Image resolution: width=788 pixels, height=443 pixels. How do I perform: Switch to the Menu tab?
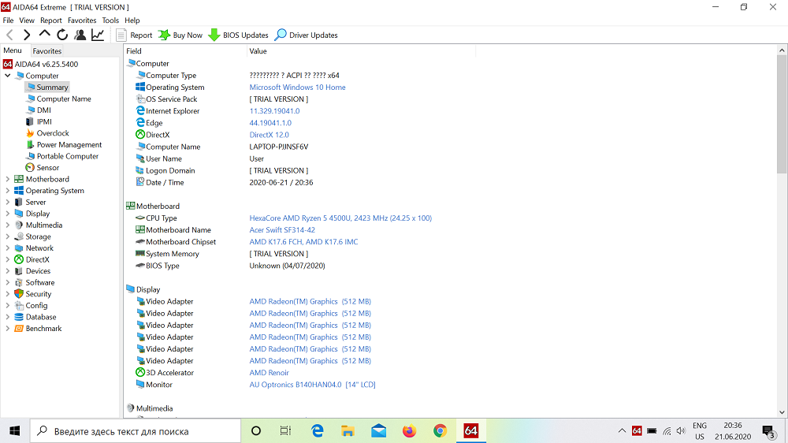coord(13,50)
